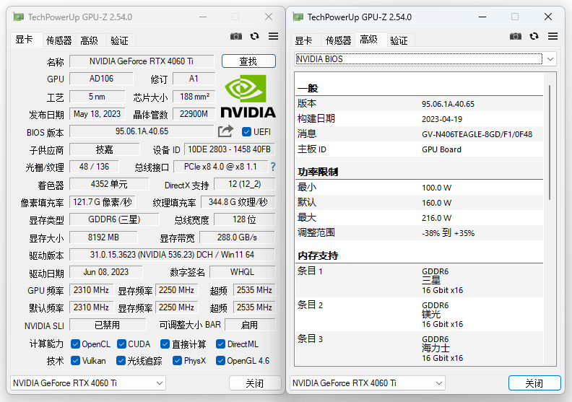
Task: Expand the NVIDIA BIOS category dropdown
Action: [x=425, y=59]
